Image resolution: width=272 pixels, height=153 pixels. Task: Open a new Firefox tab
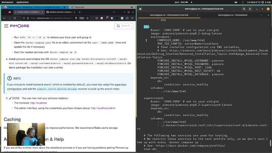coord(79,12)
